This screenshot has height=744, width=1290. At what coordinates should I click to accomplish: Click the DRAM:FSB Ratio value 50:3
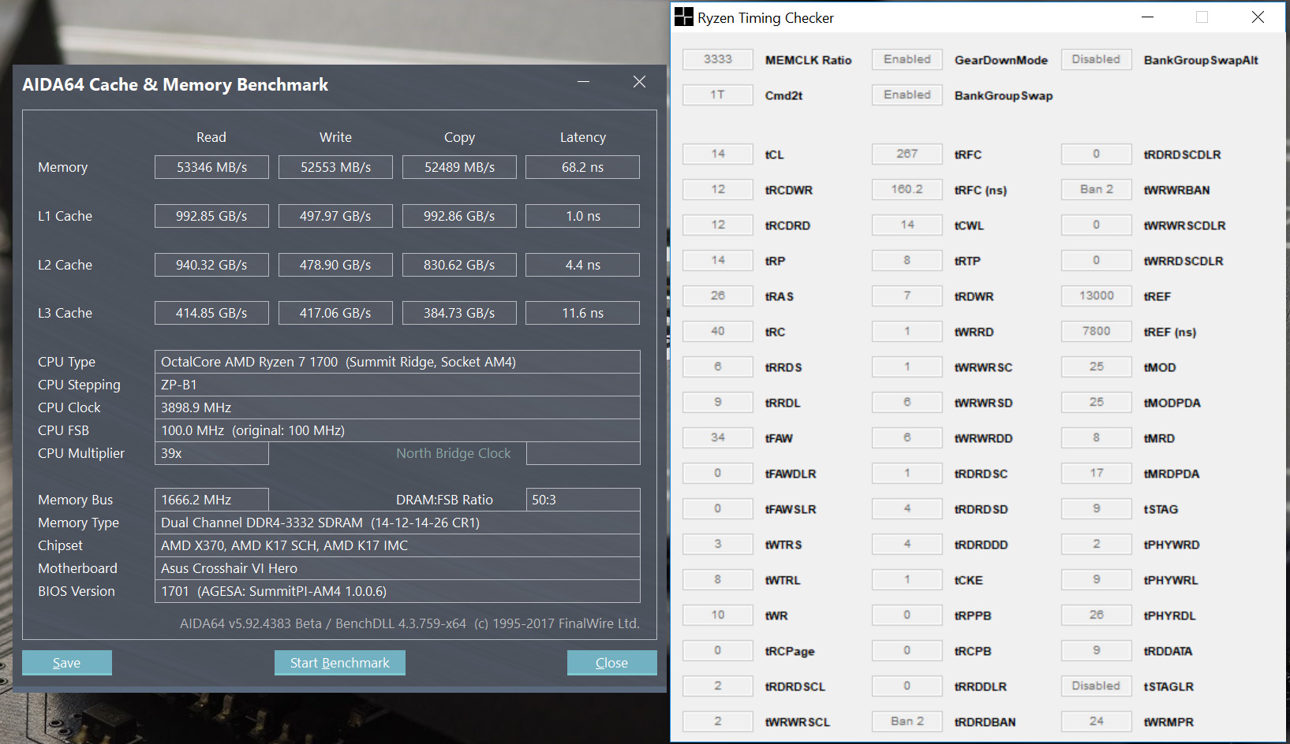583,500
